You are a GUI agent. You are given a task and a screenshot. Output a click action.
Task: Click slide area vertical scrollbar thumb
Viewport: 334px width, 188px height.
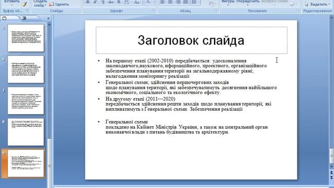pos(331,156)
